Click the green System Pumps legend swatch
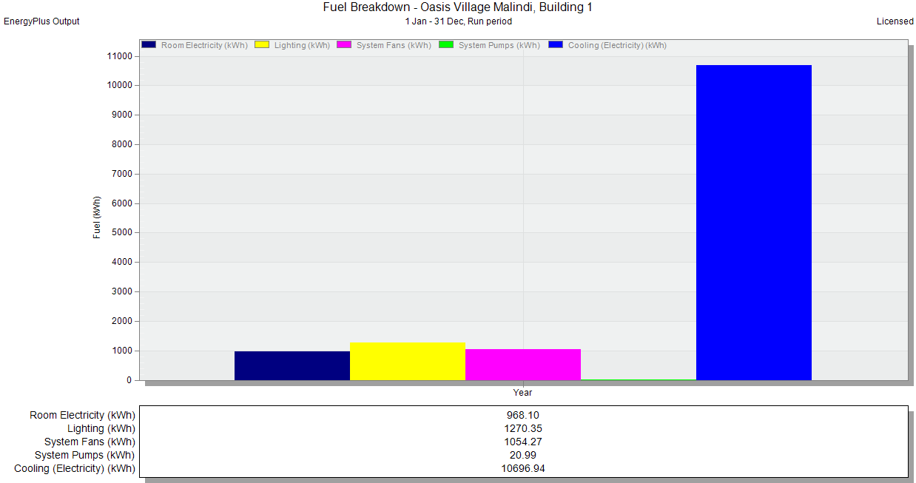 (446, 45)
